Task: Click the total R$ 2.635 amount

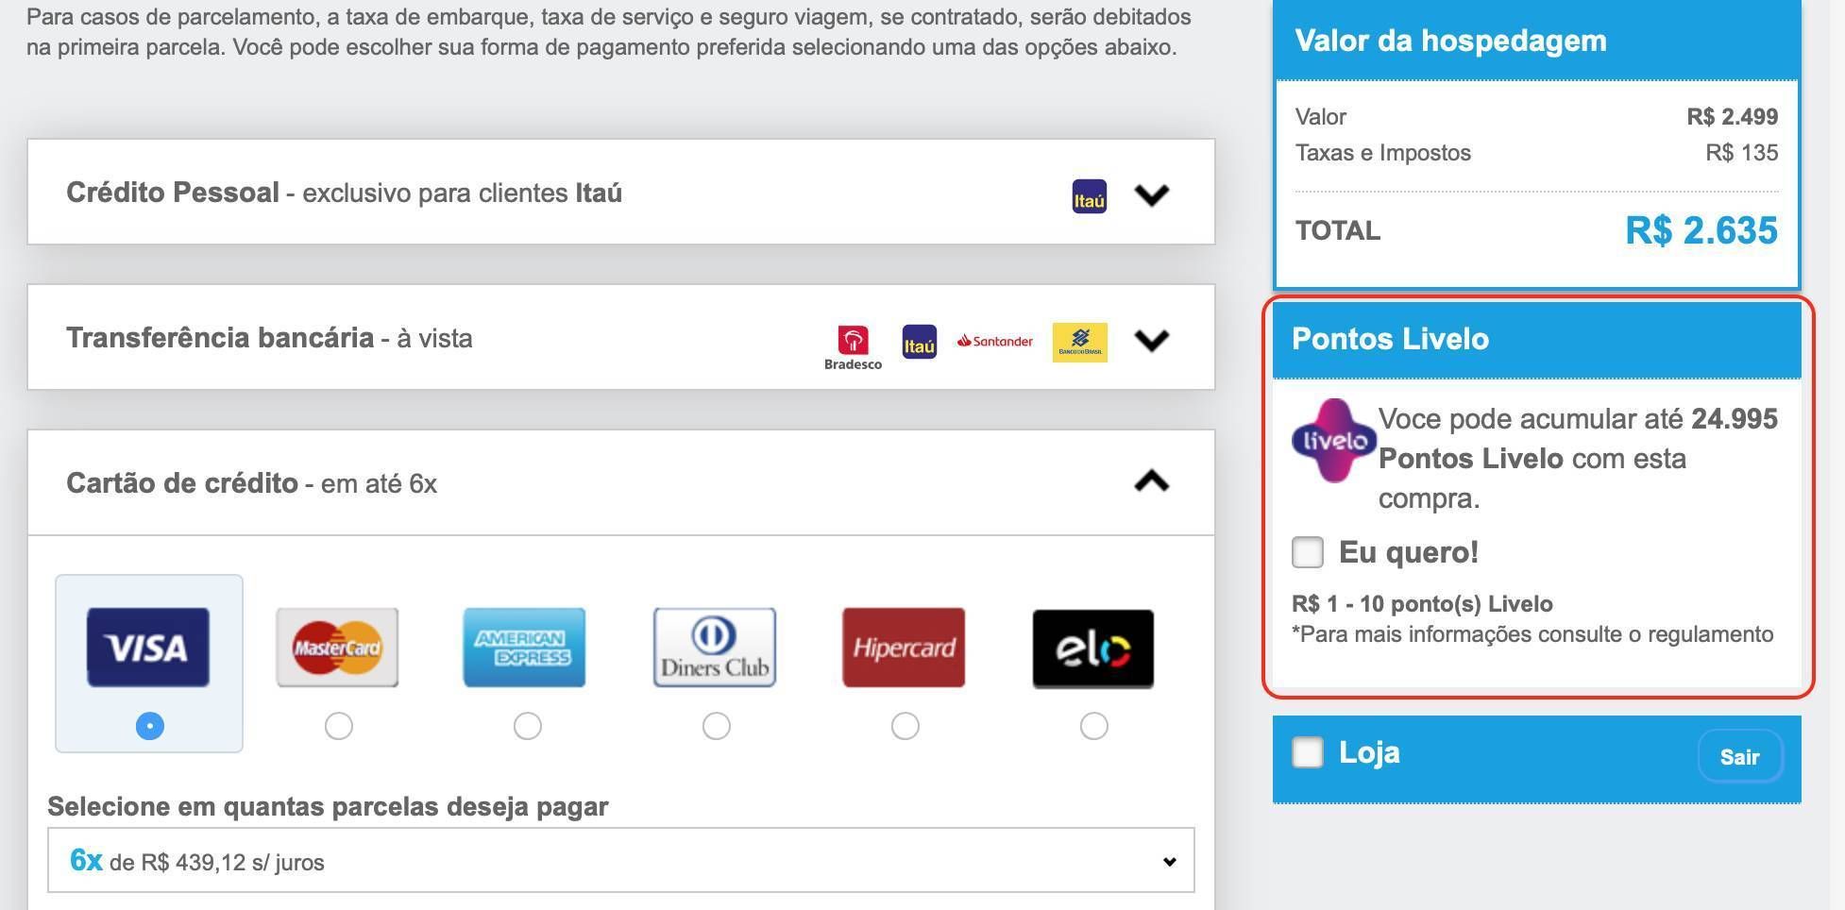Action: click(1701, 230)
